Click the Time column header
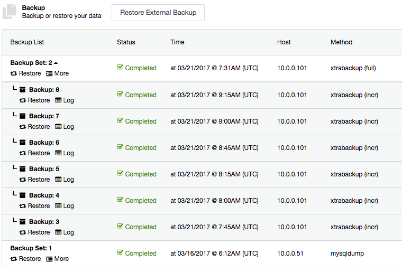Screen dimensions: 402x272 pos(177,42)
